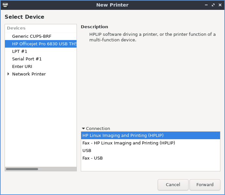Click the devices list horizontal scrollbar

pyautogui.click(x=22, y=169)
